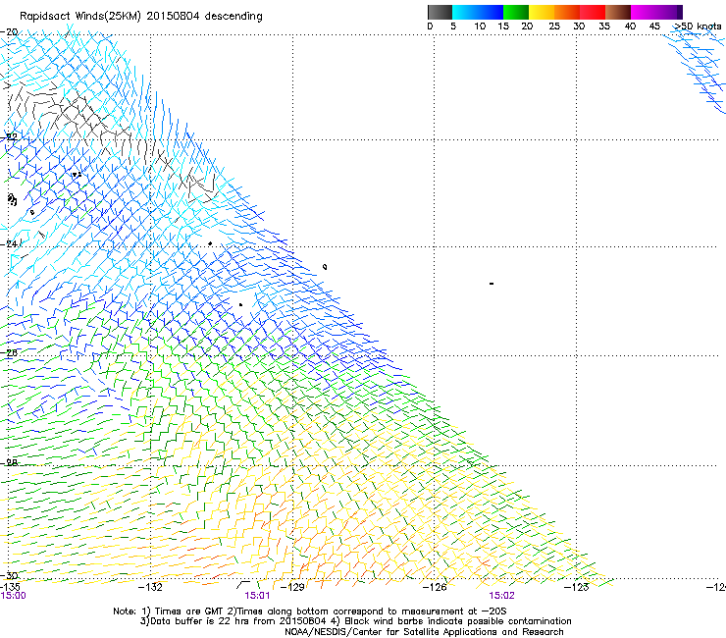Click the purple '15:00' time label
Viewport: 726px width, 638px height.
click(x=14, y=596)
